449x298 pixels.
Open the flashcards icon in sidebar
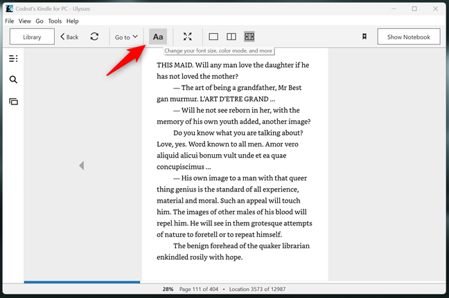(x=13, y=102)
